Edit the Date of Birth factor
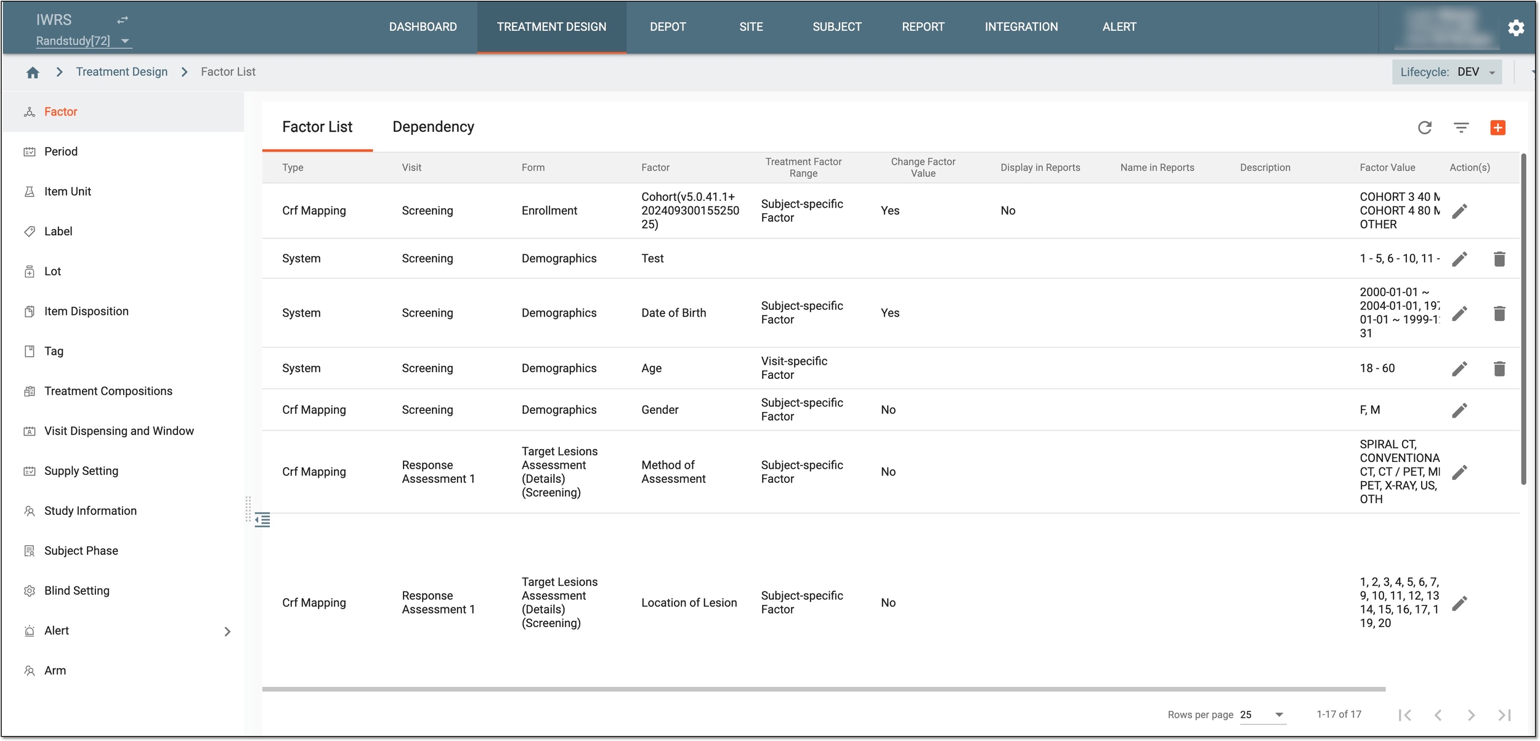This screenshot has width=1540, height=741. pos(1459,314)
